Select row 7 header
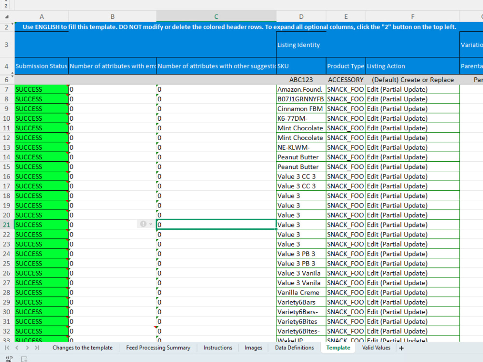 point(6,89)
